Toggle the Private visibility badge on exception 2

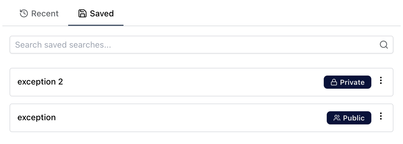(347, 82)
